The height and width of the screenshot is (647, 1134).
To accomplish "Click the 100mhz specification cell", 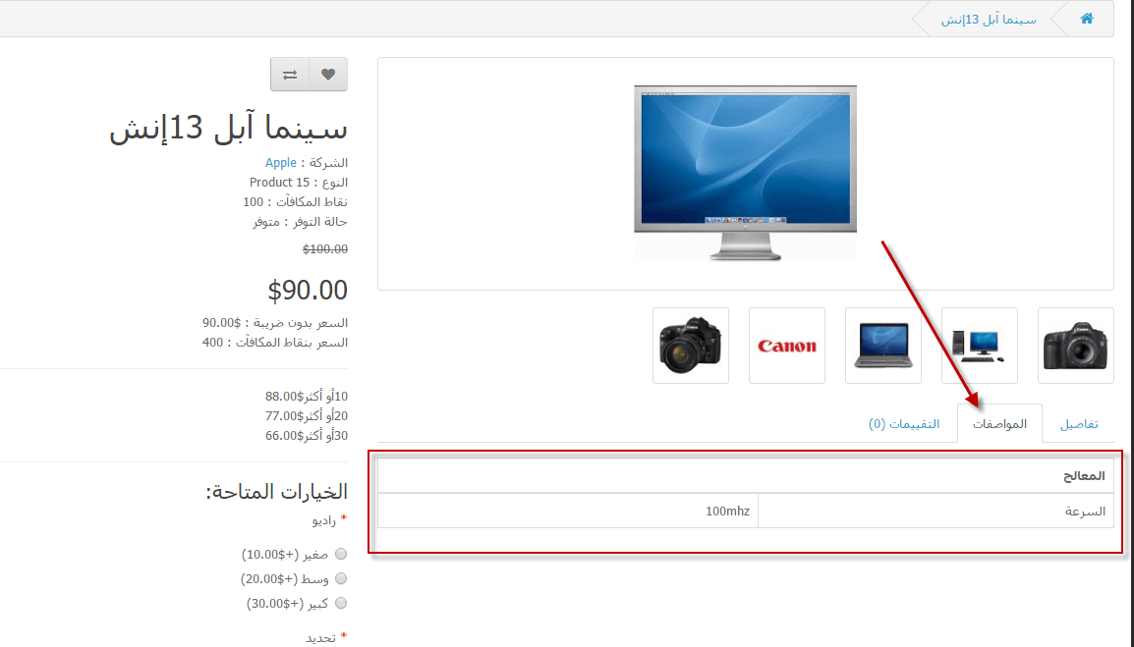I will point(568,512).
